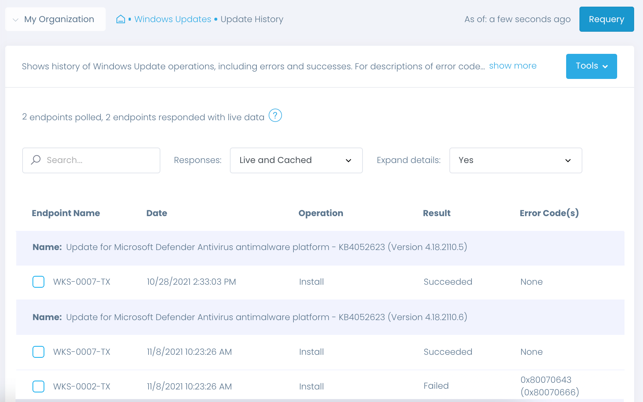Image resolution: width=643 pixels, height=402 pixels.
Task: Open the Windows Updates breadcrumb item
Action: point(172,19)
